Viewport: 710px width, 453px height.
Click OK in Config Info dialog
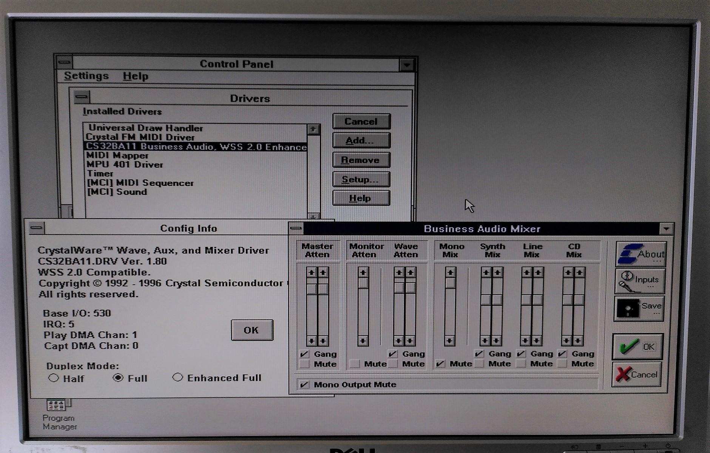[x=252, y=330]
